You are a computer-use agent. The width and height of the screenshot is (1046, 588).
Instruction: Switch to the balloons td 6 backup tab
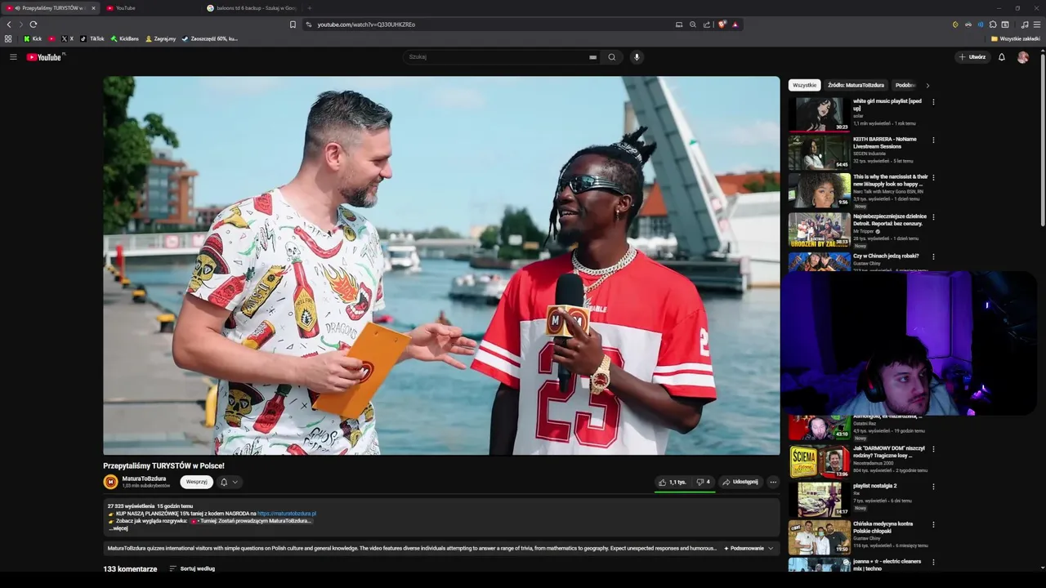click(251, 8)
